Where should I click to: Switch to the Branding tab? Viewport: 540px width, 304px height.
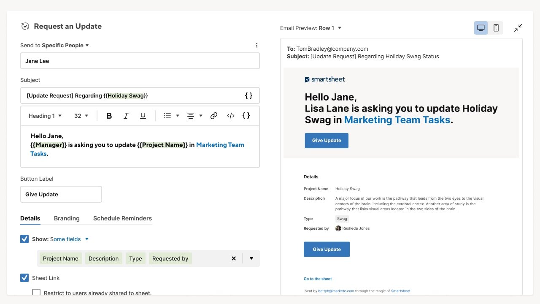click(x=67, y=218)
